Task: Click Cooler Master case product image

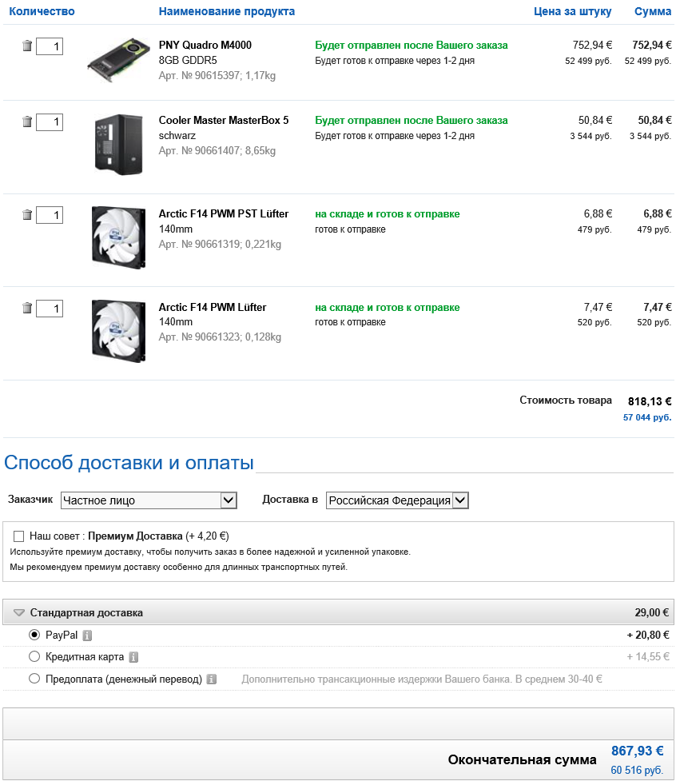Action: click(x=118, y=143)
